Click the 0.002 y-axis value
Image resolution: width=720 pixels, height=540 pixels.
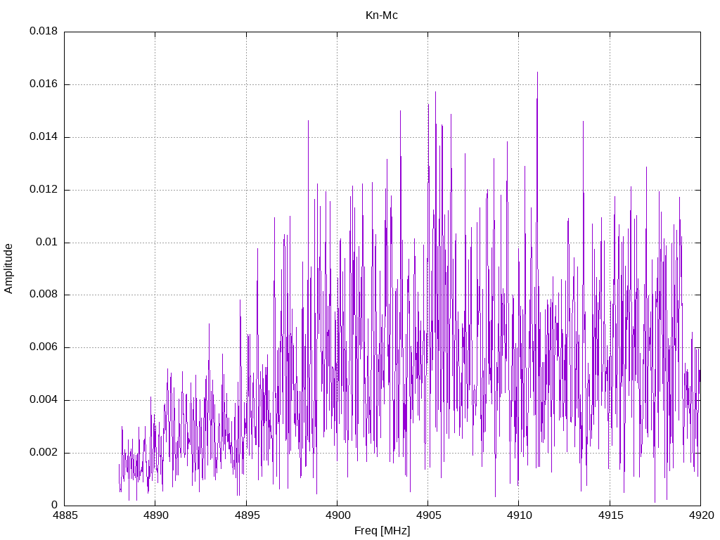(44, 453)
